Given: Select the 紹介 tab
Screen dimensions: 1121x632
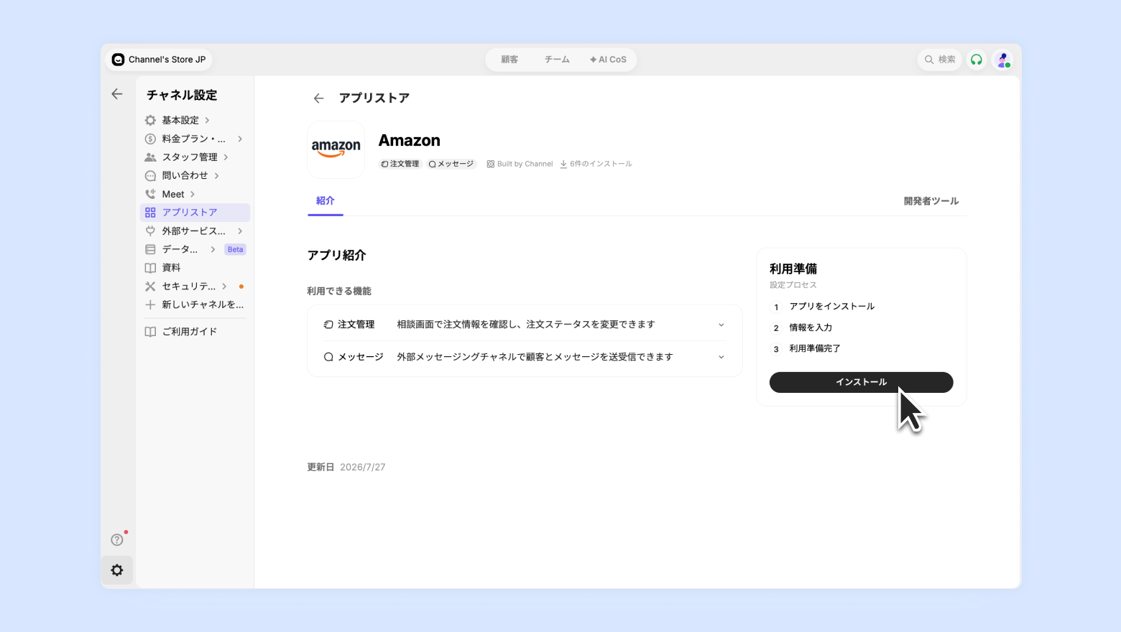Looking at the screenshot, I should point(326,201).
